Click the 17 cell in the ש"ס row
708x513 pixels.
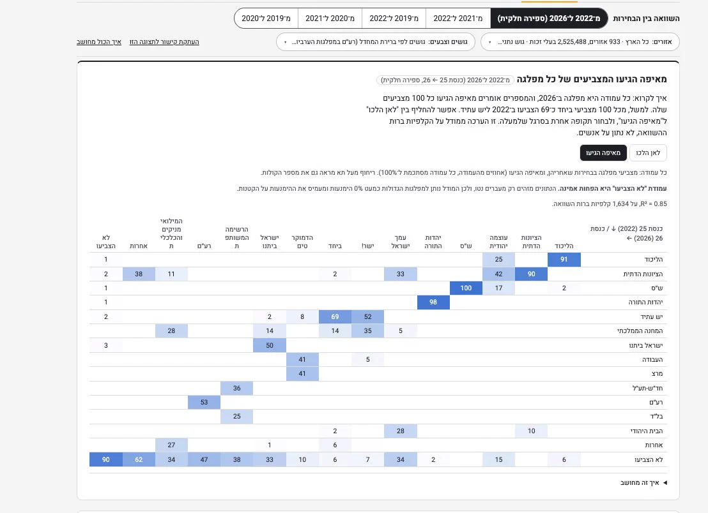[498, 288]
